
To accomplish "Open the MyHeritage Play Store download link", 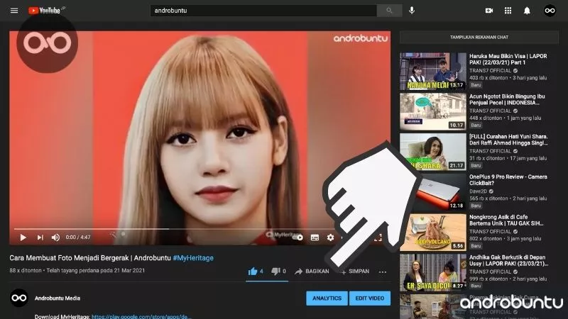I will pyautogui.click(x=141, y=316).
